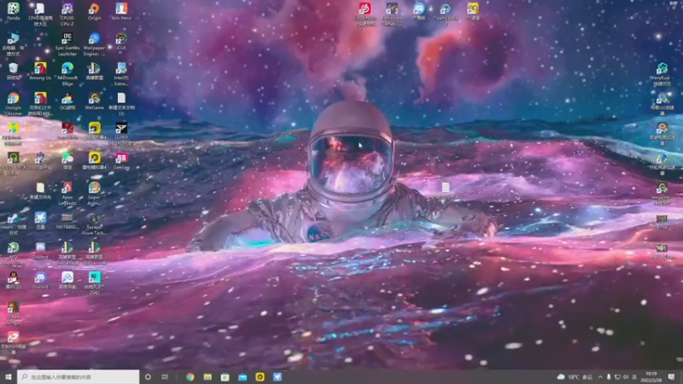Select the VeryKuai shortcut icon
This screenshot has width=683, height=384.
pos(662,73)
